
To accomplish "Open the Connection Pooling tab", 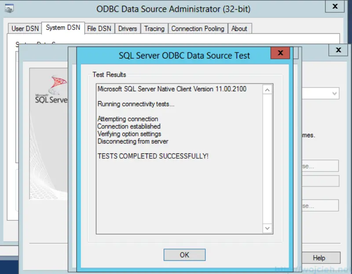I will coord(198,28).
